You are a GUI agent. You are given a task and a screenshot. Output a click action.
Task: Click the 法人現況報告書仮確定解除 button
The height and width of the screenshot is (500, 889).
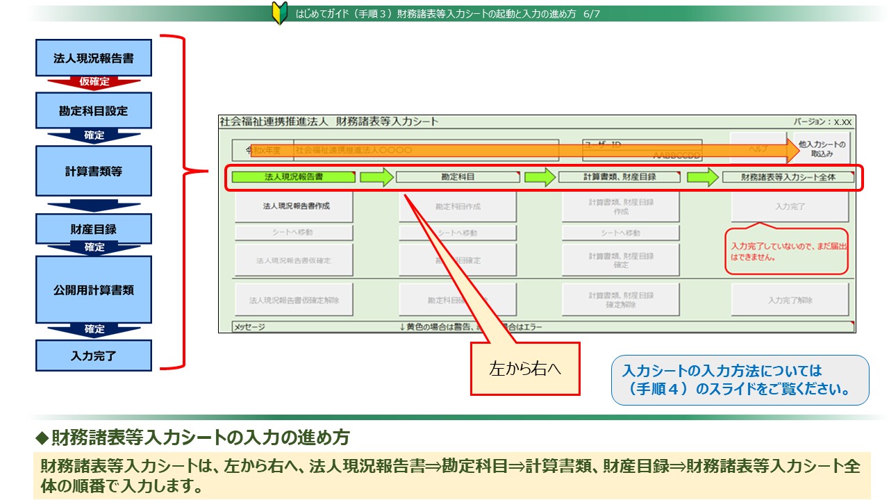click(x=293, y=300)
